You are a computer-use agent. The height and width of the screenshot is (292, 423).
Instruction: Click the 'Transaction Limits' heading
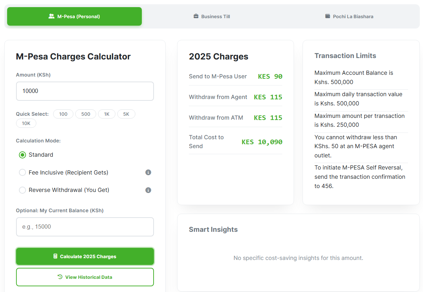click(x=345, y=56)
